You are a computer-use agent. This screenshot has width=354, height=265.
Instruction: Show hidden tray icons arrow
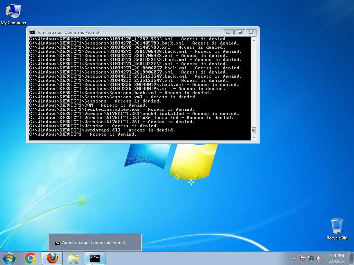(x=294, y=258)
